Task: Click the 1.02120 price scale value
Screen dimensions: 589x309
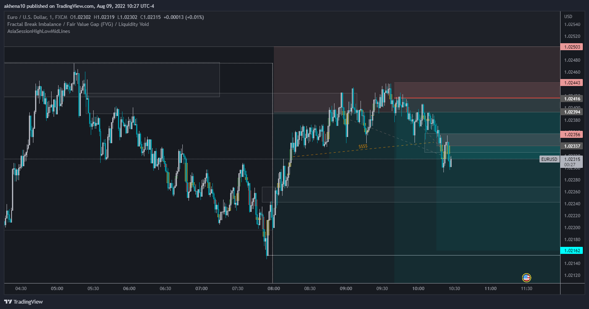Action: click(x=572, y=275)
